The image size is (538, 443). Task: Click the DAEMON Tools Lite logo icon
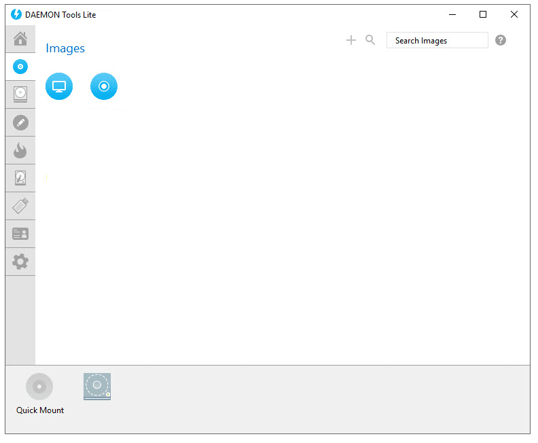[16, 14]
